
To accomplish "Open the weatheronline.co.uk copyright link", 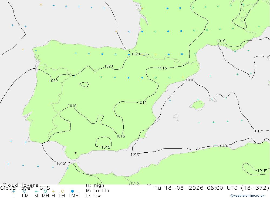I will coord(247,196).
